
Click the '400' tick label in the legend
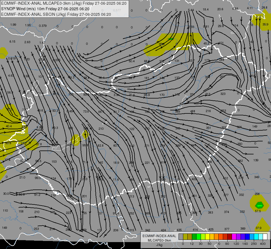(263, 244)
